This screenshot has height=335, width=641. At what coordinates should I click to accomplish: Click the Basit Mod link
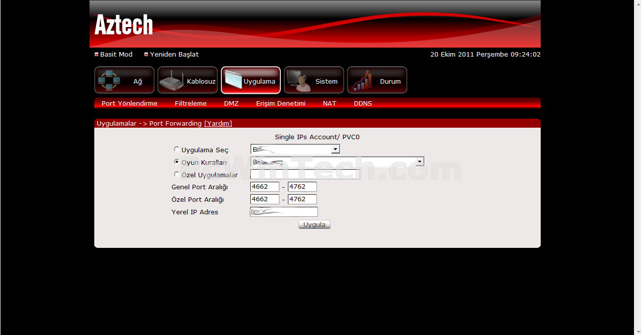116,54
